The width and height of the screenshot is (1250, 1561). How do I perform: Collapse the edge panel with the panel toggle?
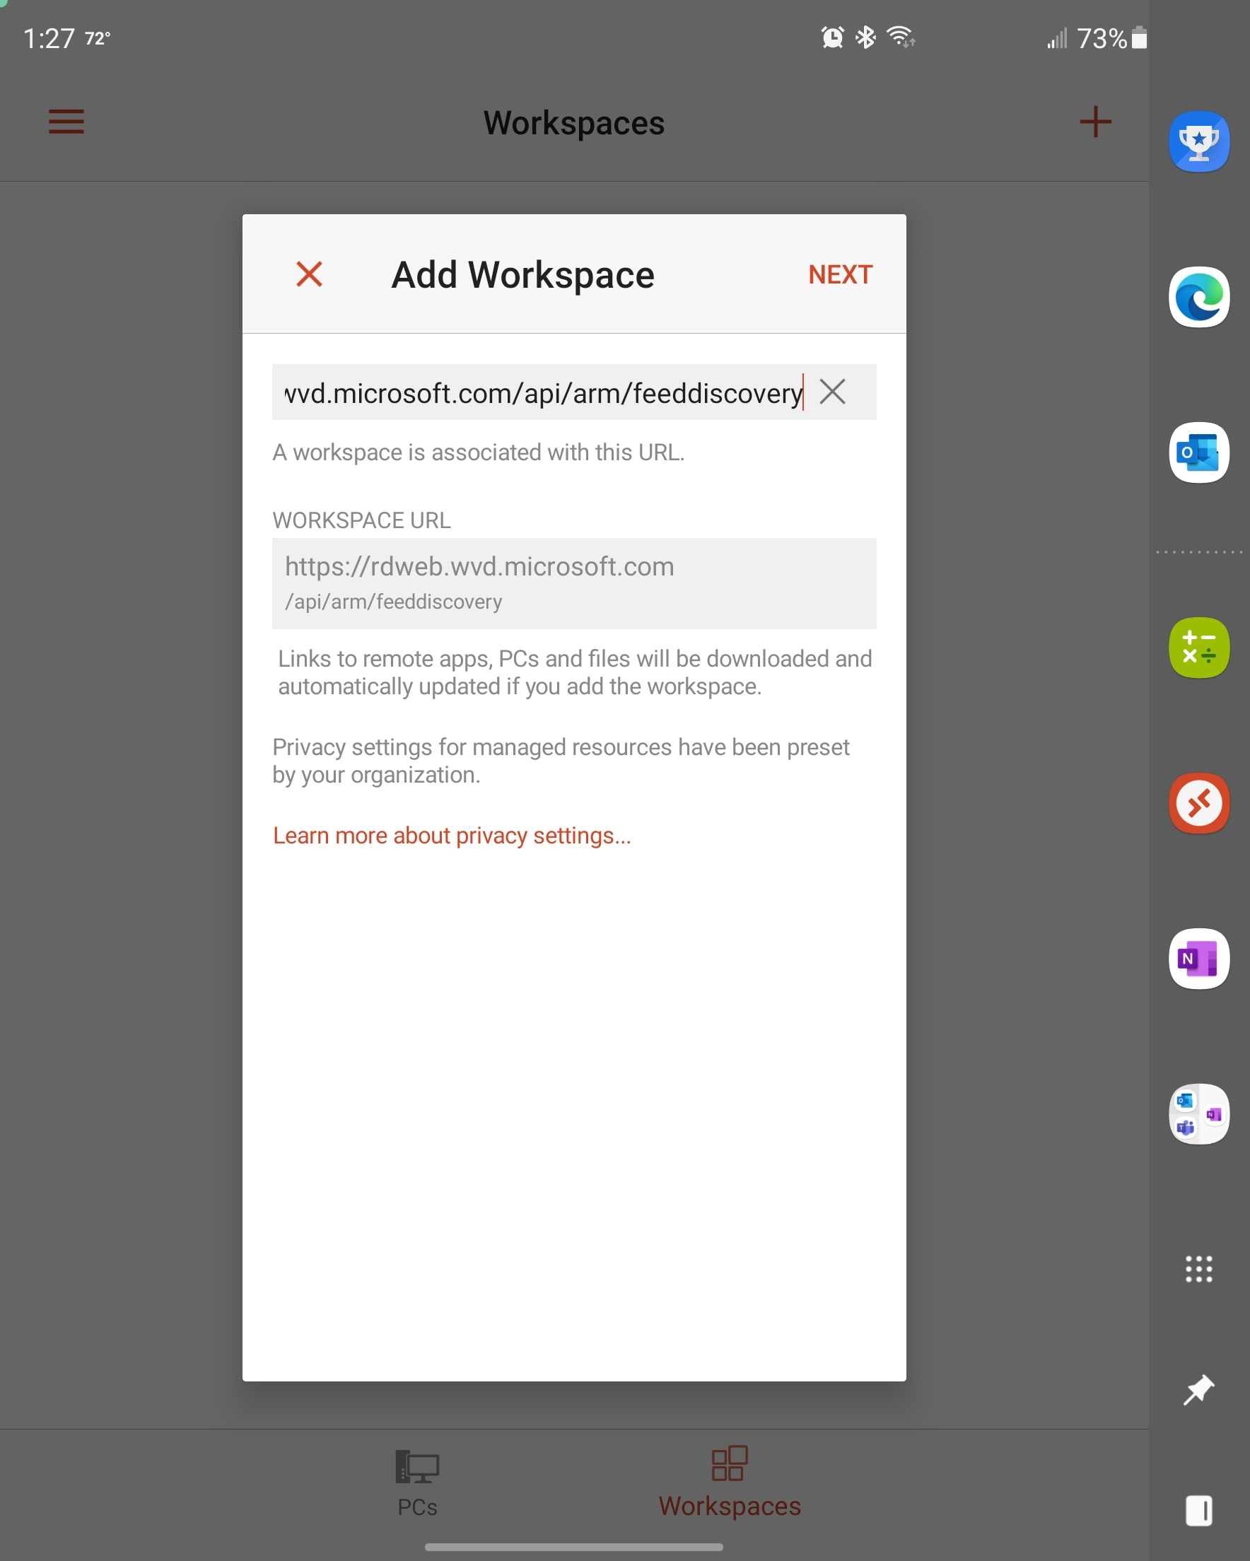(x=1198, y=1510)
